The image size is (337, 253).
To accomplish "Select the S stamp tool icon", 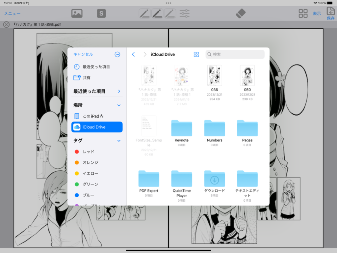I will point(101,13).
